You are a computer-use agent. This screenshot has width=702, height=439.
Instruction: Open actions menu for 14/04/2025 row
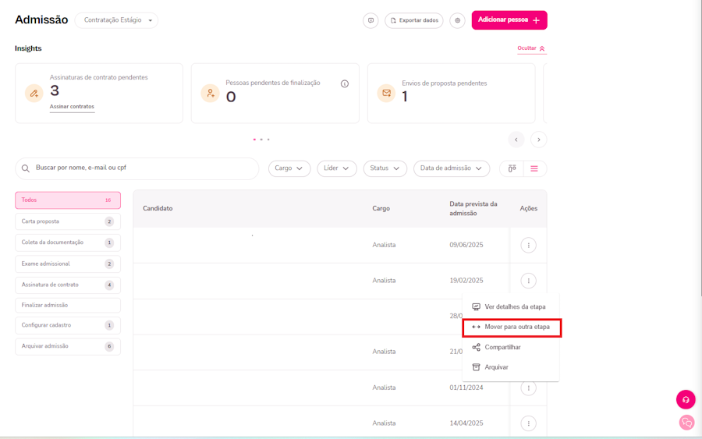528,423
